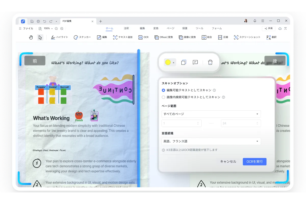
Task: Switch to the 保護 tab
Action: click(185, 29)
